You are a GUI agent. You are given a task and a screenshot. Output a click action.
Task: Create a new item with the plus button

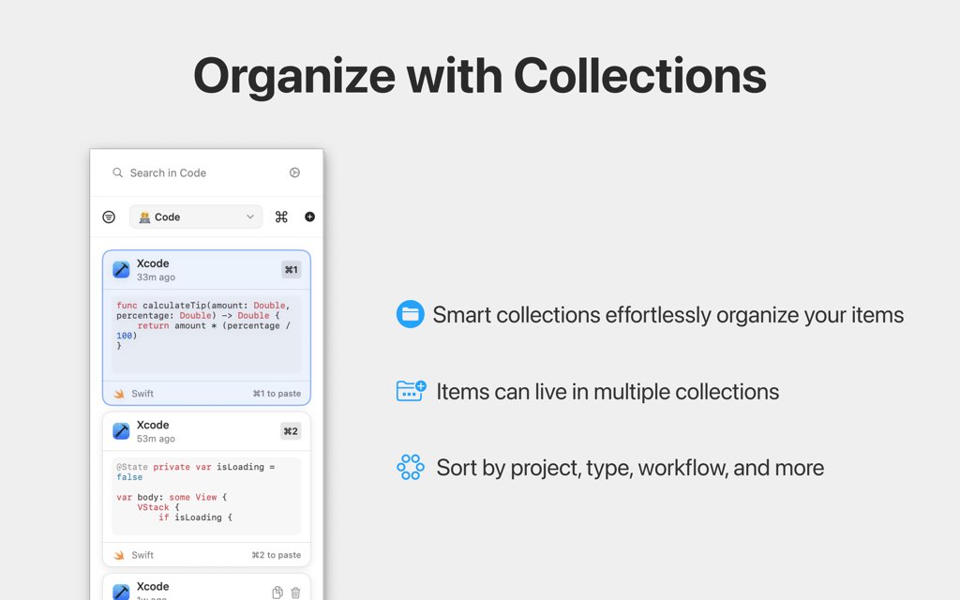point(308,217)
